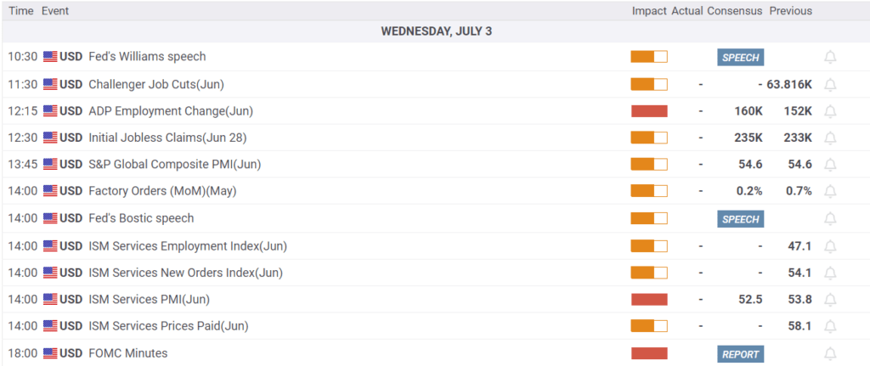Click bell icon for S&P Global Composite PMI
The image size is (870, 366).
coord(830,164)
